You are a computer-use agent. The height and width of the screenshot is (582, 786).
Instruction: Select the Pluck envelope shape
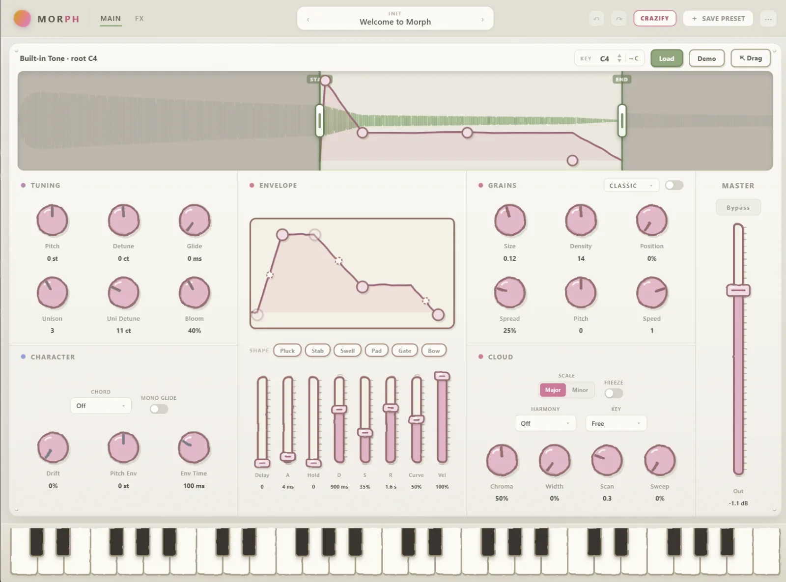point(287,351)
